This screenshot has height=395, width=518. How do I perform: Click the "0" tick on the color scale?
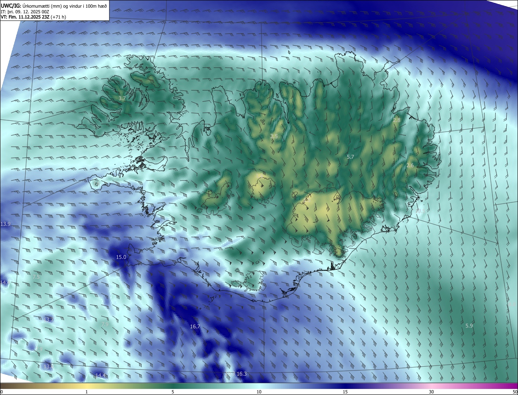tap(2, 392)
